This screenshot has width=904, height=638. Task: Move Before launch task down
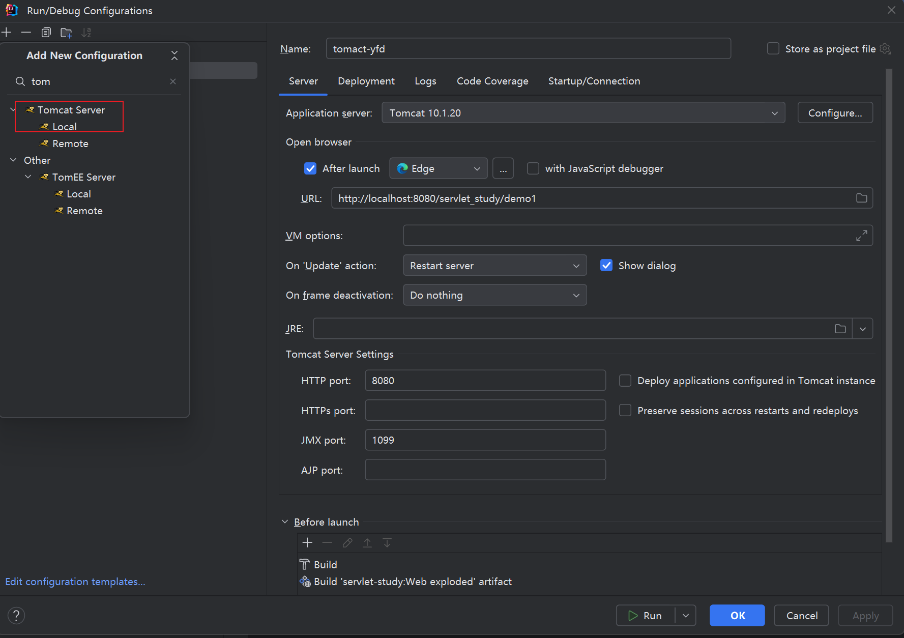(387, 543)
